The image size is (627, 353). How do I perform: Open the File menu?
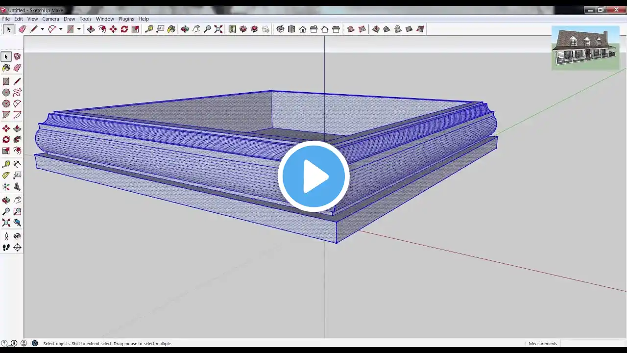[x=6, y=19]
